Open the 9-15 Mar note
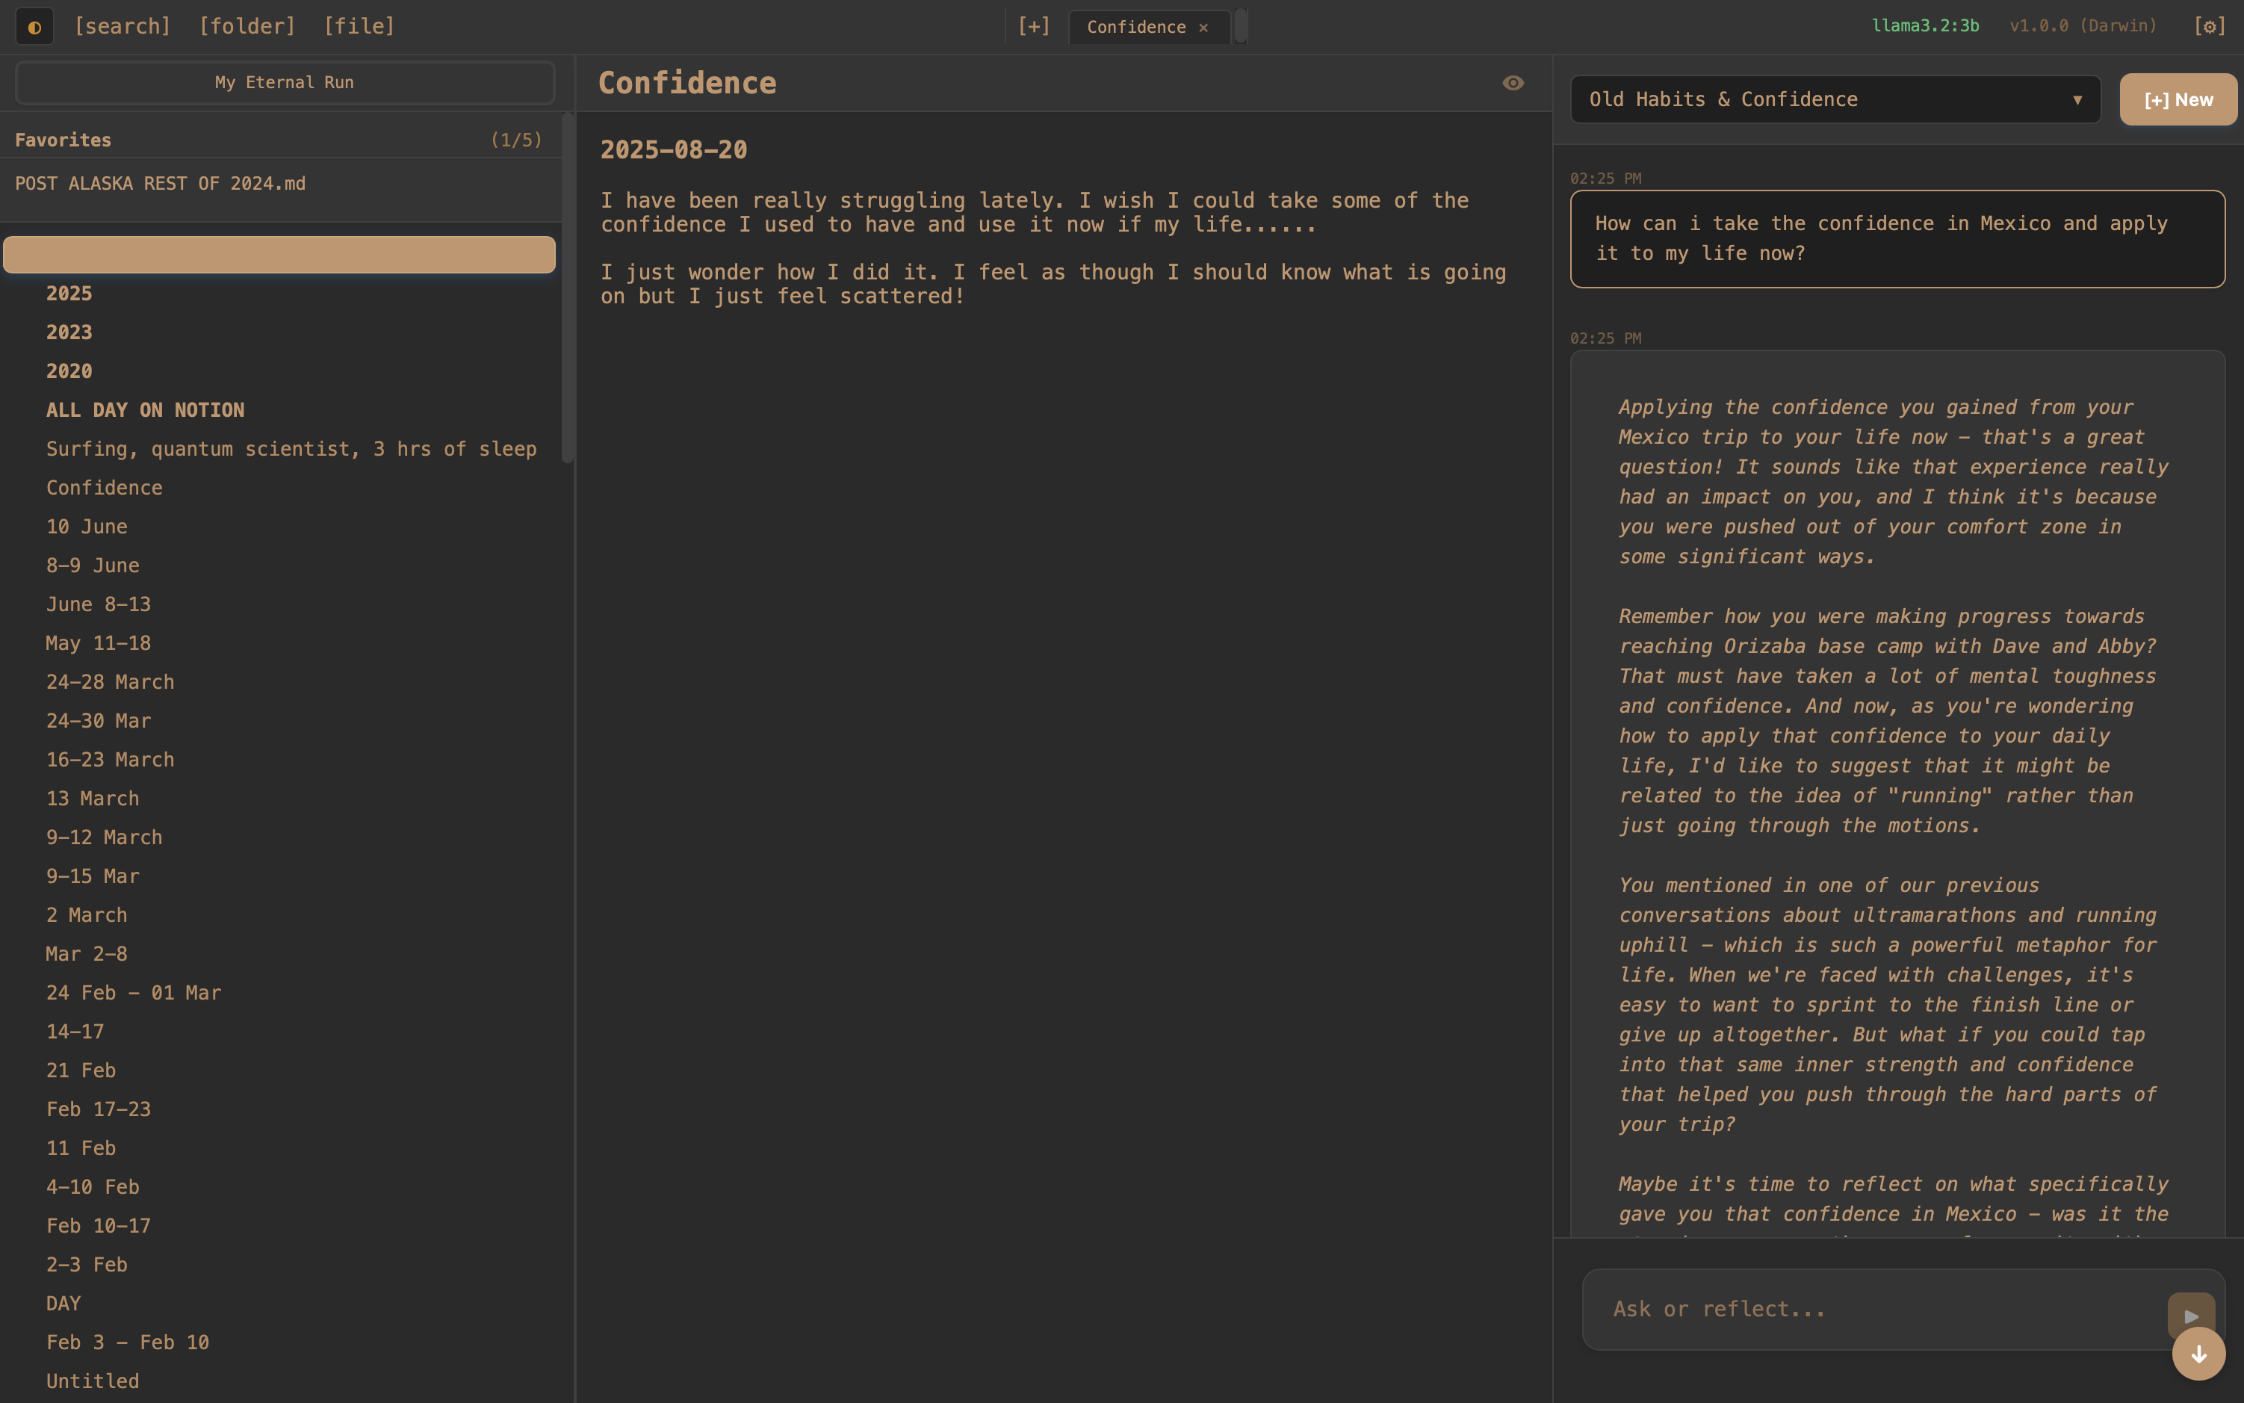The image size is (2244, 1403). pos(93,877)
